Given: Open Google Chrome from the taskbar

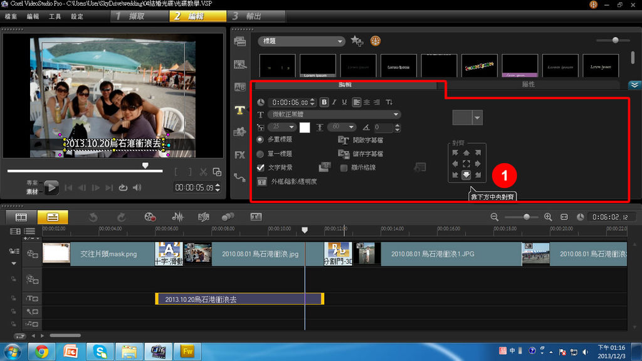Looking at the screenshot, I should pyautogui.click(x=42, y=352).
